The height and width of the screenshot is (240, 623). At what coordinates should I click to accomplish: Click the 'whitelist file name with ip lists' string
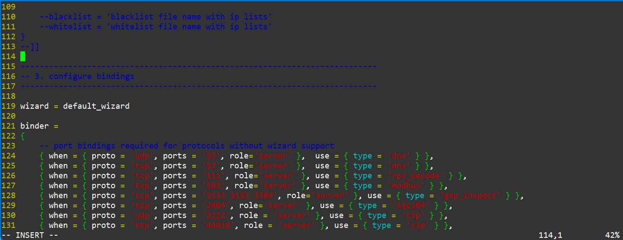(189, 27)
